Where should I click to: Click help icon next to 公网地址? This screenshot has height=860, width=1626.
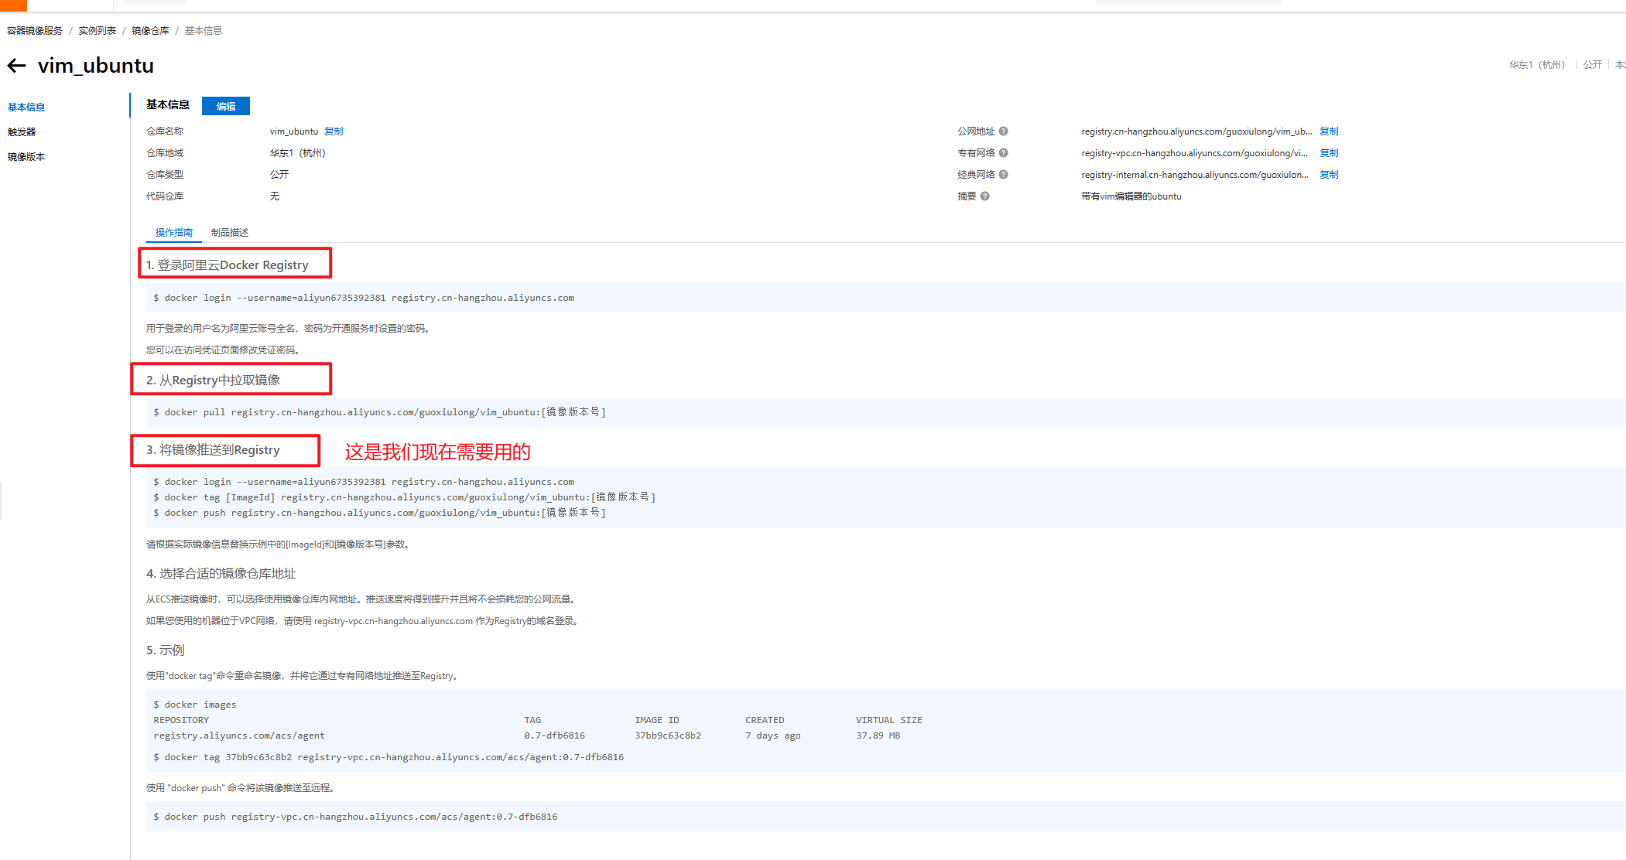pyautogui.click(x=1003, y=131)
